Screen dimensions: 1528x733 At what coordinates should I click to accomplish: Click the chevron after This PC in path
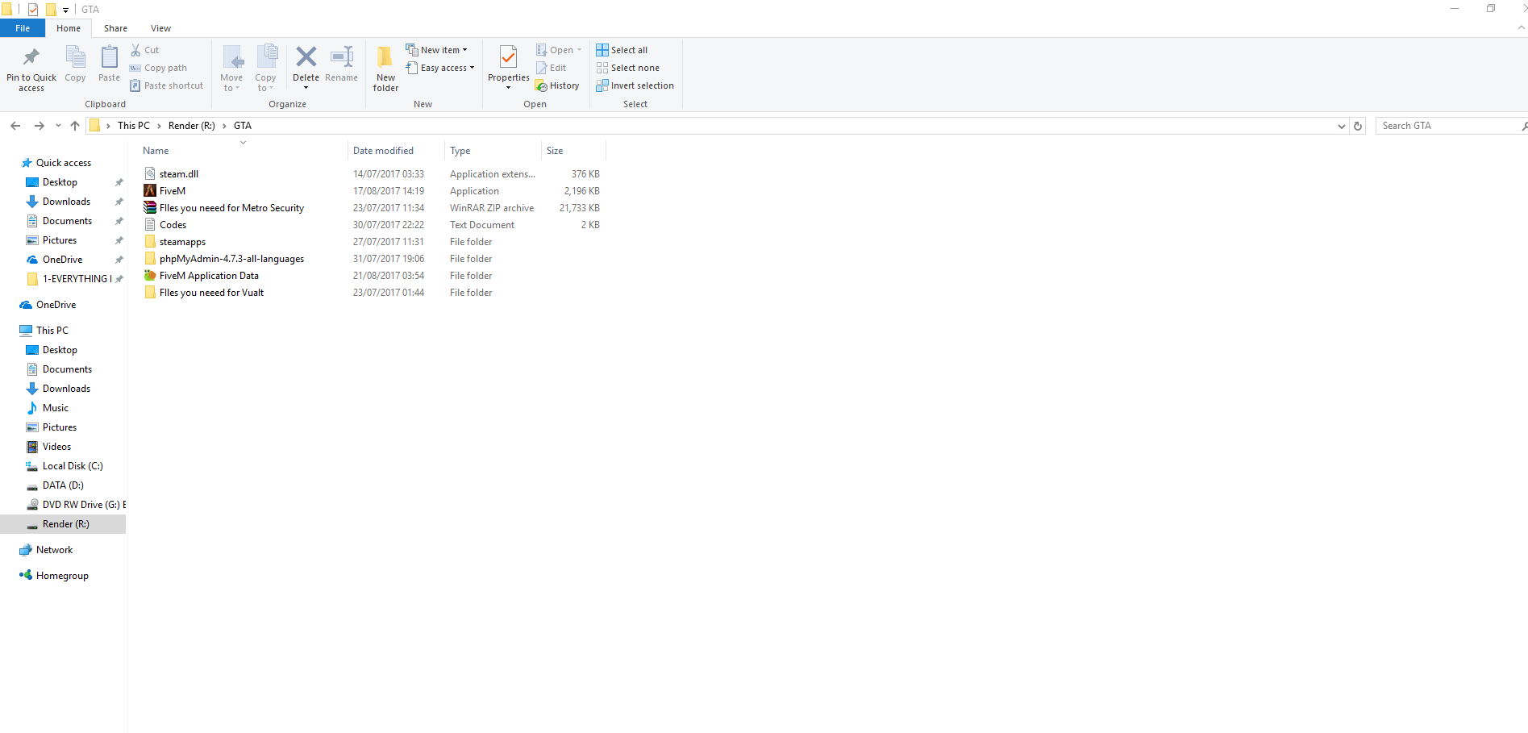[159, 126]
